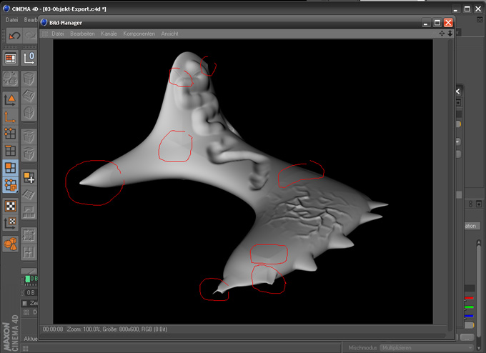Viewport: 486px width, 353px height.
Task: Switch to Points mode icon
Action: pyautogui.click(x=11, y=134)
